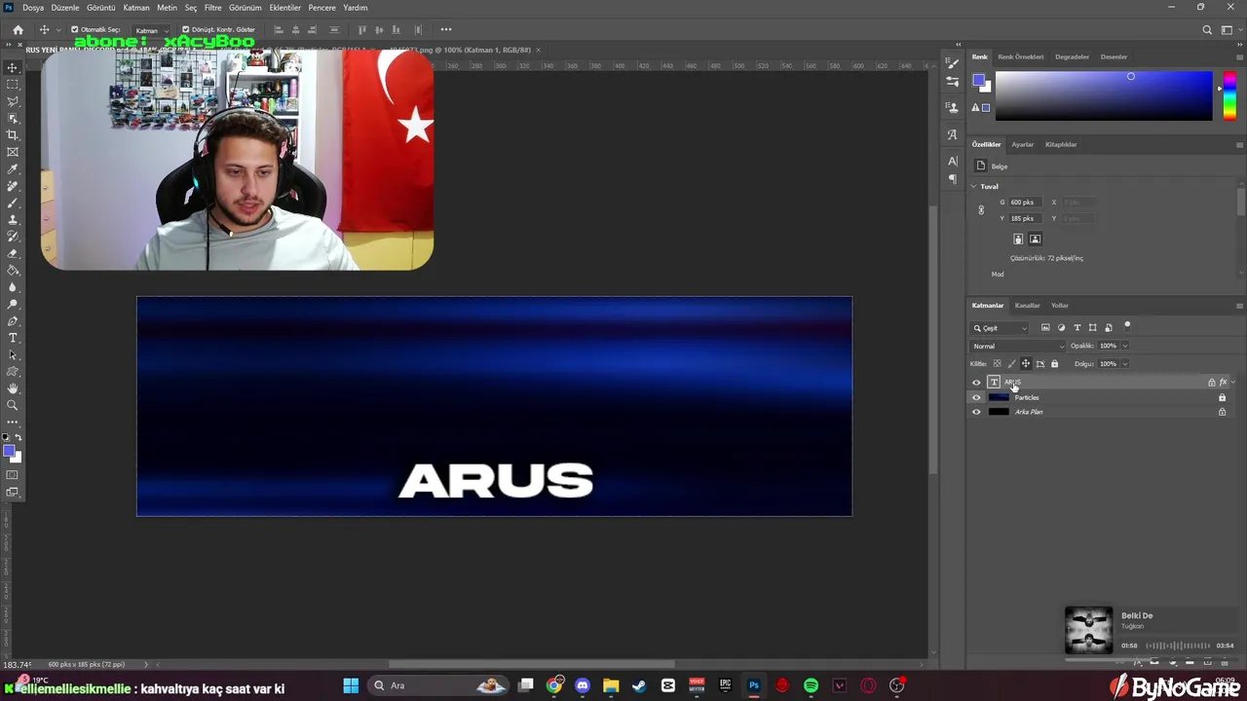The image size is (1247, 701).
Task: Filter layers by shape layer icon
Action: coord(1092,328)
